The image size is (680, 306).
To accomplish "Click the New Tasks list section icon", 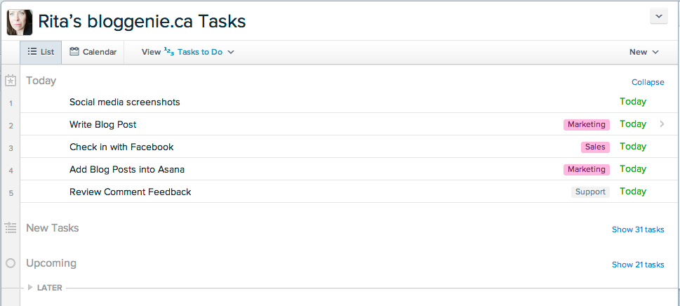I will coord(11,227).
